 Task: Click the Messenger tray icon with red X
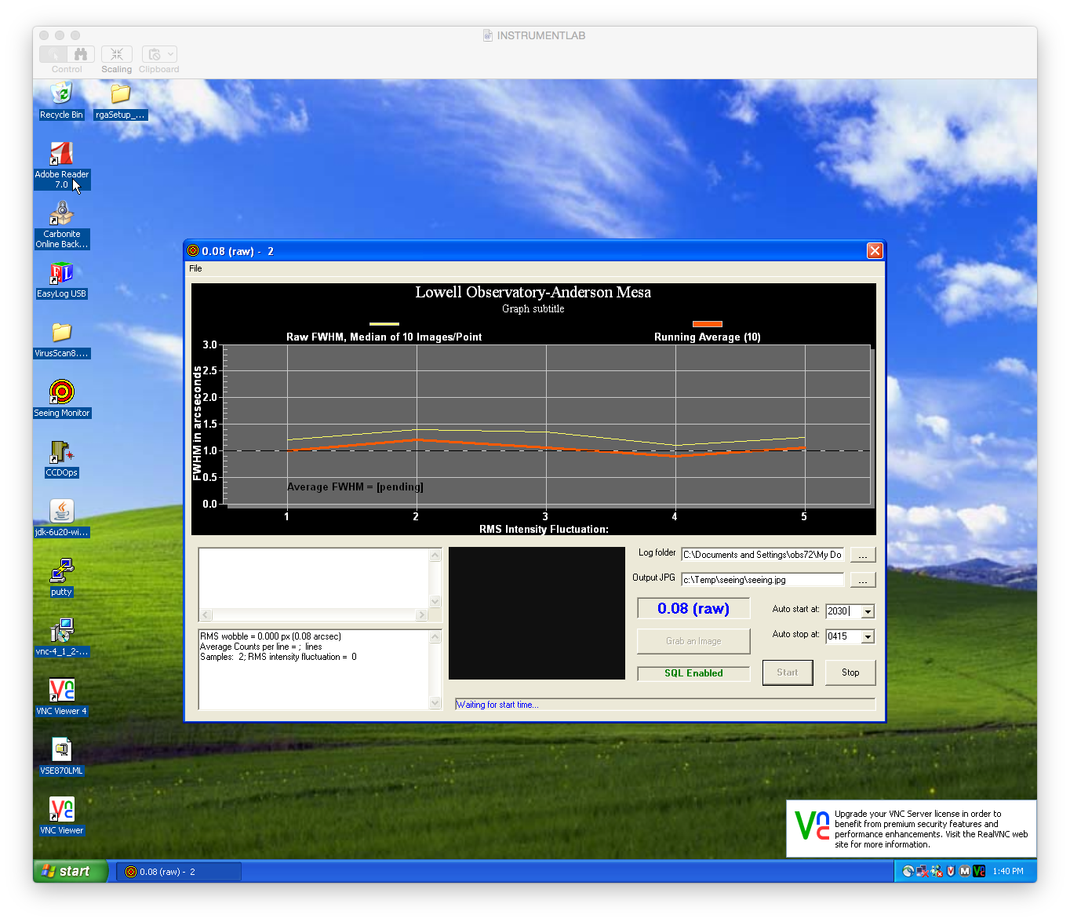937,871
